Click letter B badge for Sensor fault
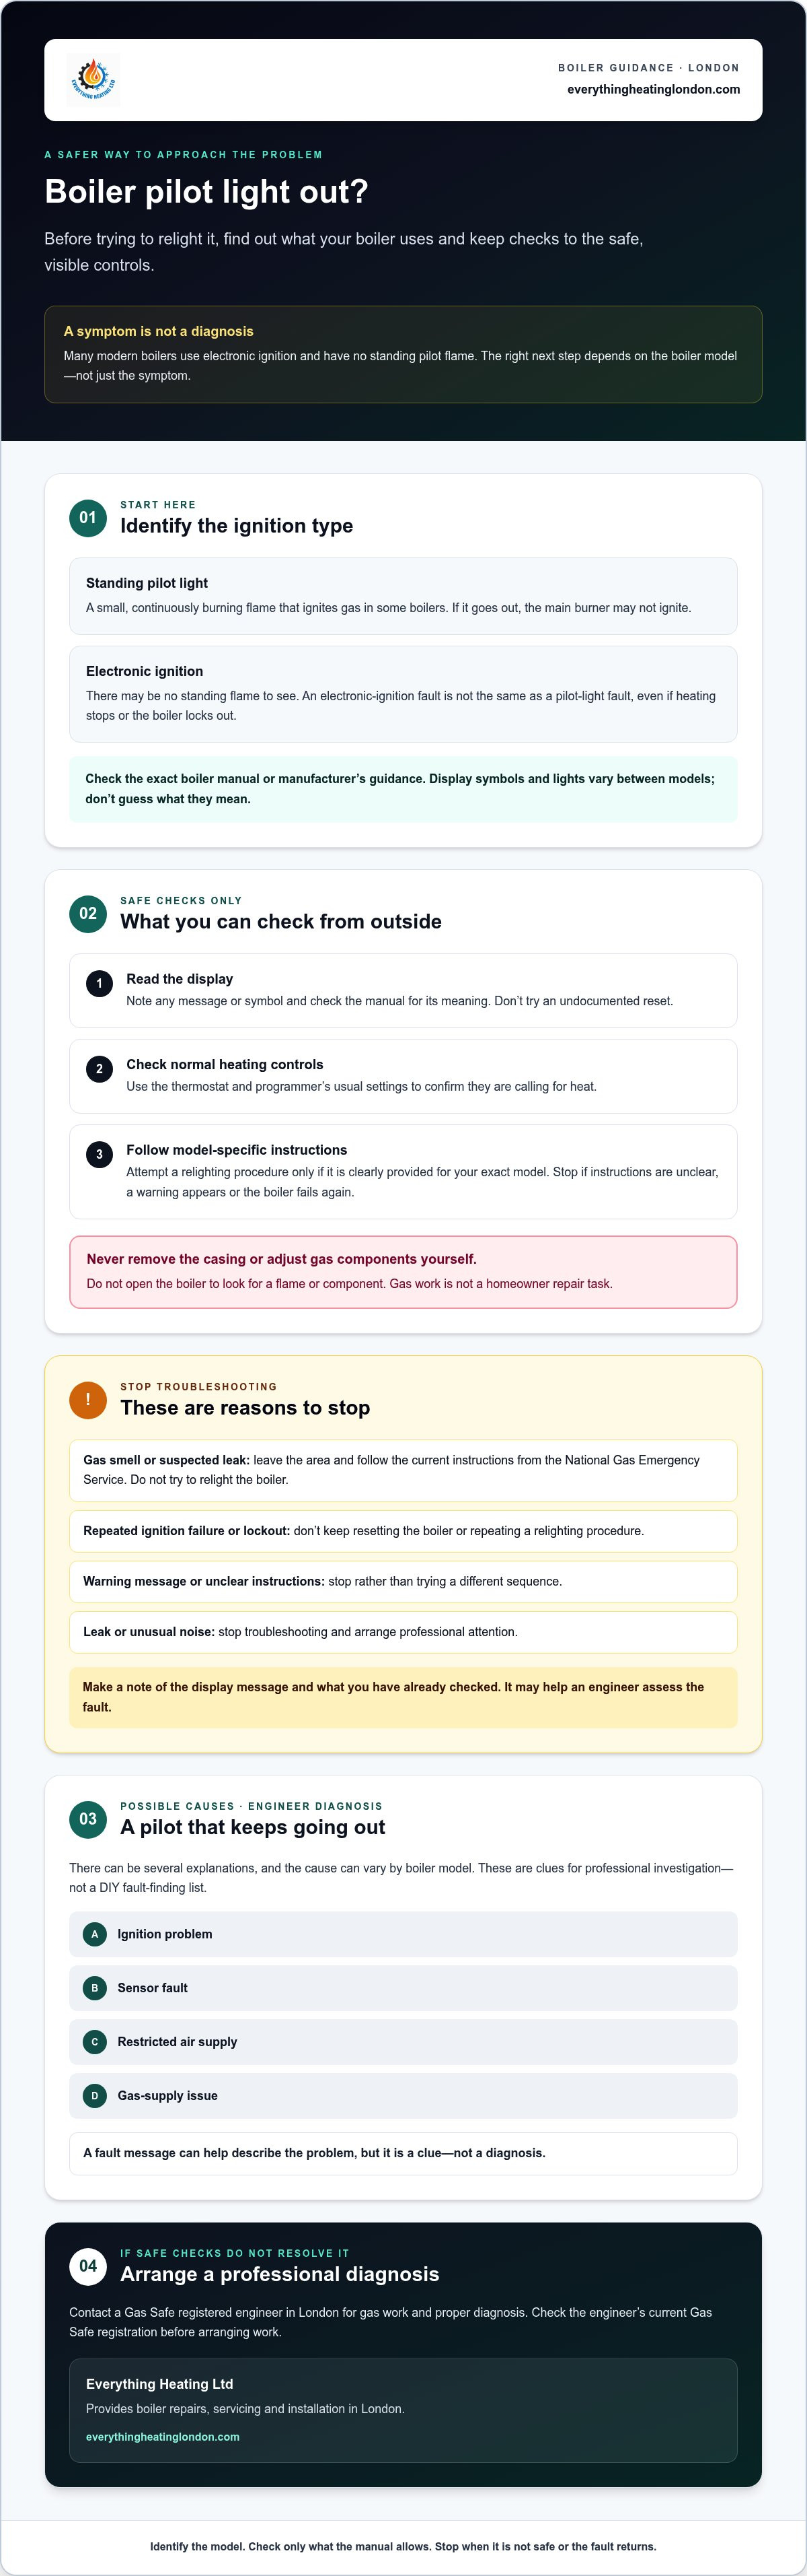The width and height of the screenshot is (807, 2576). [95, 1988]
